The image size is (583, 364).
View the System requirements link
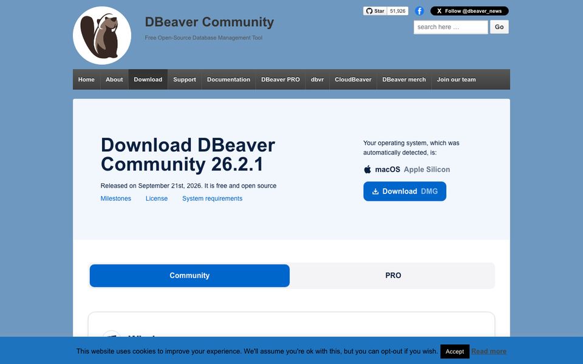tap(213, 198)
